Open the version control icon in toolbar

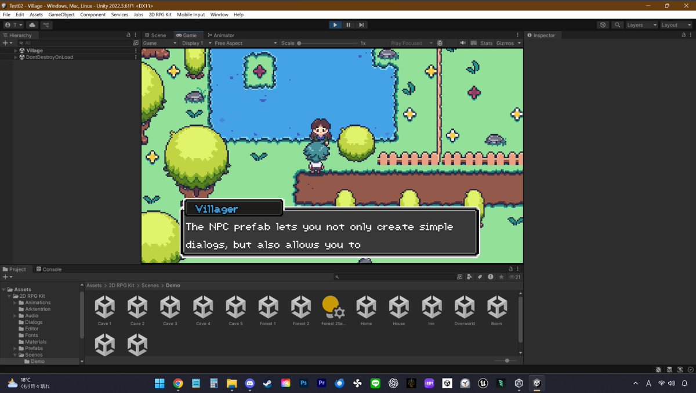[x=46, y=25]
